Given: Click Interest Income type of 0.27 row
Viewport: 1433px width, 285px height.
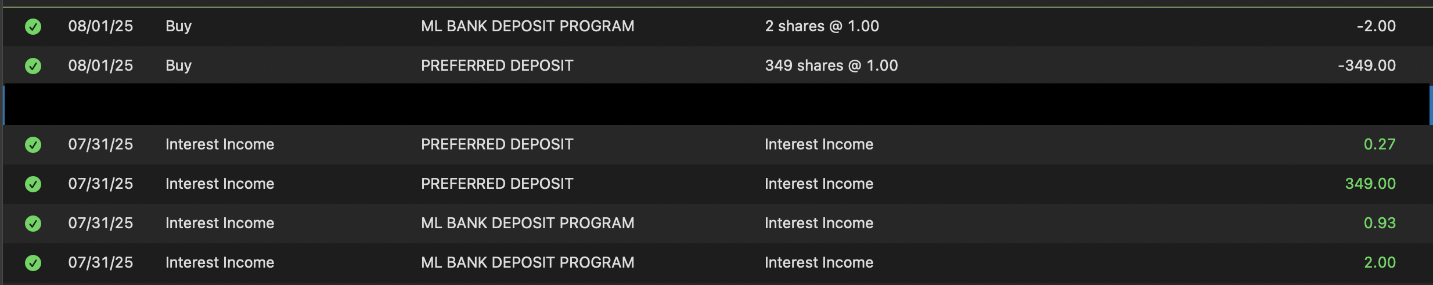Looking at the screenshot, I should click(x=219, y=144).
